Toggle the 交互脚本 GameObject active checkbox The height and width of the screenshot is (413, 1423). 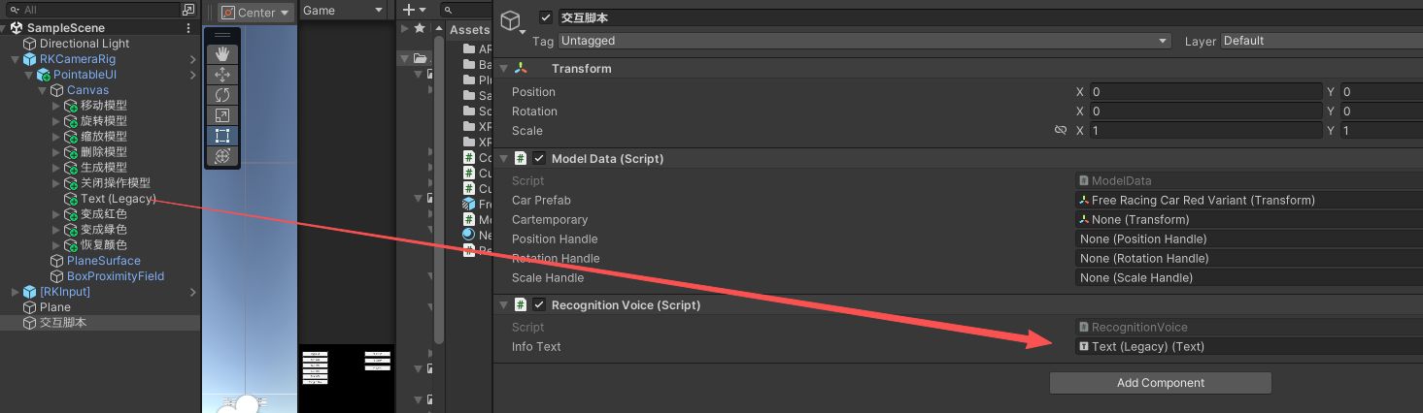pyautogui.click(x=546, y=17)
